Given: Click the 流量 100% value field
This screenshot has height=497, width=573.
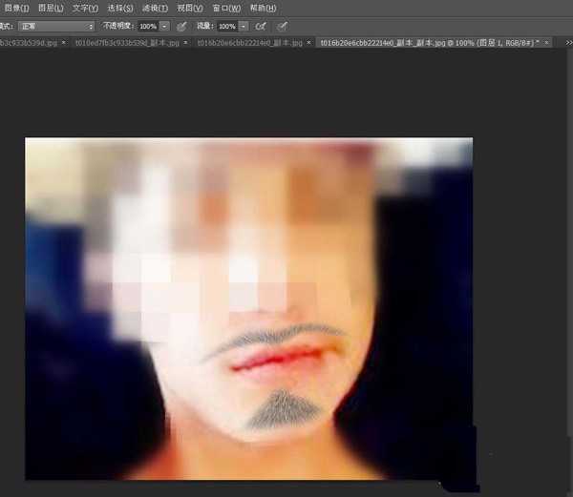Looking at the screenshot, I should (226, 26).
